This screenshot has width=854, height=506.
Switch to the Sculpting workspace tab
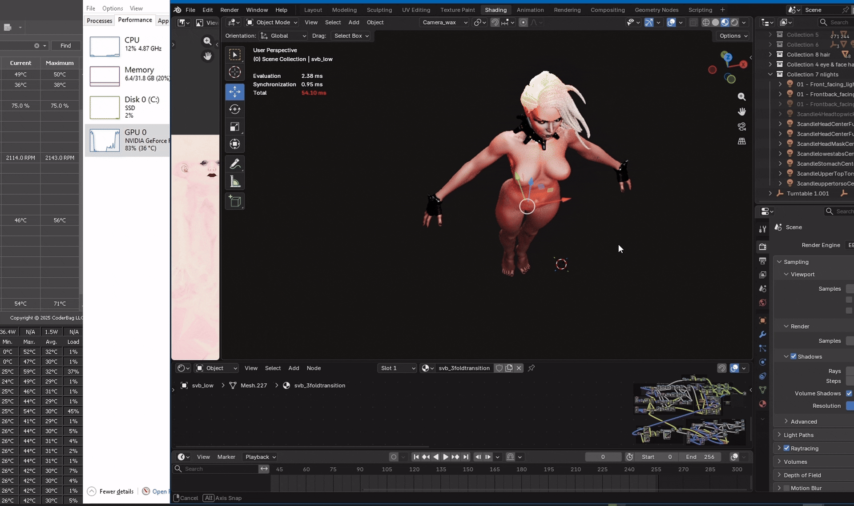coord(379,10)
